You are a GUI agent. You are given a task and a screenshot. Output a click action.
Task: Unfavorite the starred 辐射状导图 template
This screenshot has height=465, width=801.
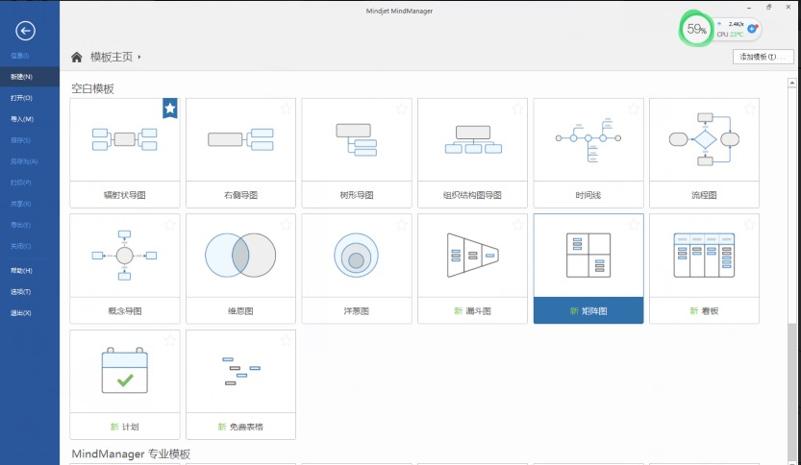[169, 109]
